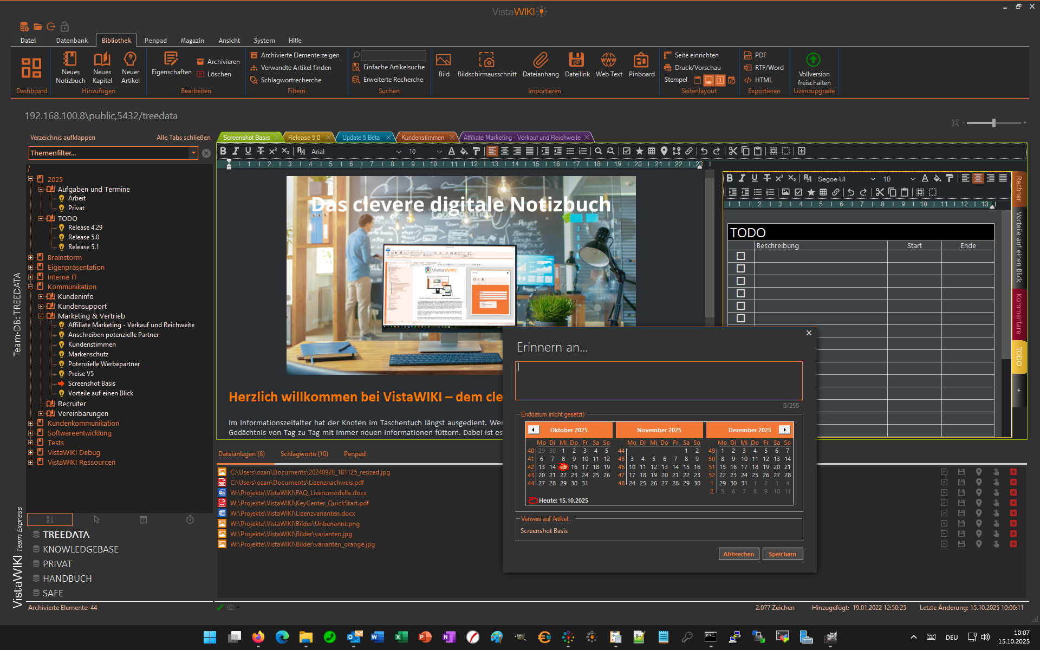The width and height of the screenshot is (1040, 650).
Task: Click the Erinnern an text field
Action: [658, 381]
